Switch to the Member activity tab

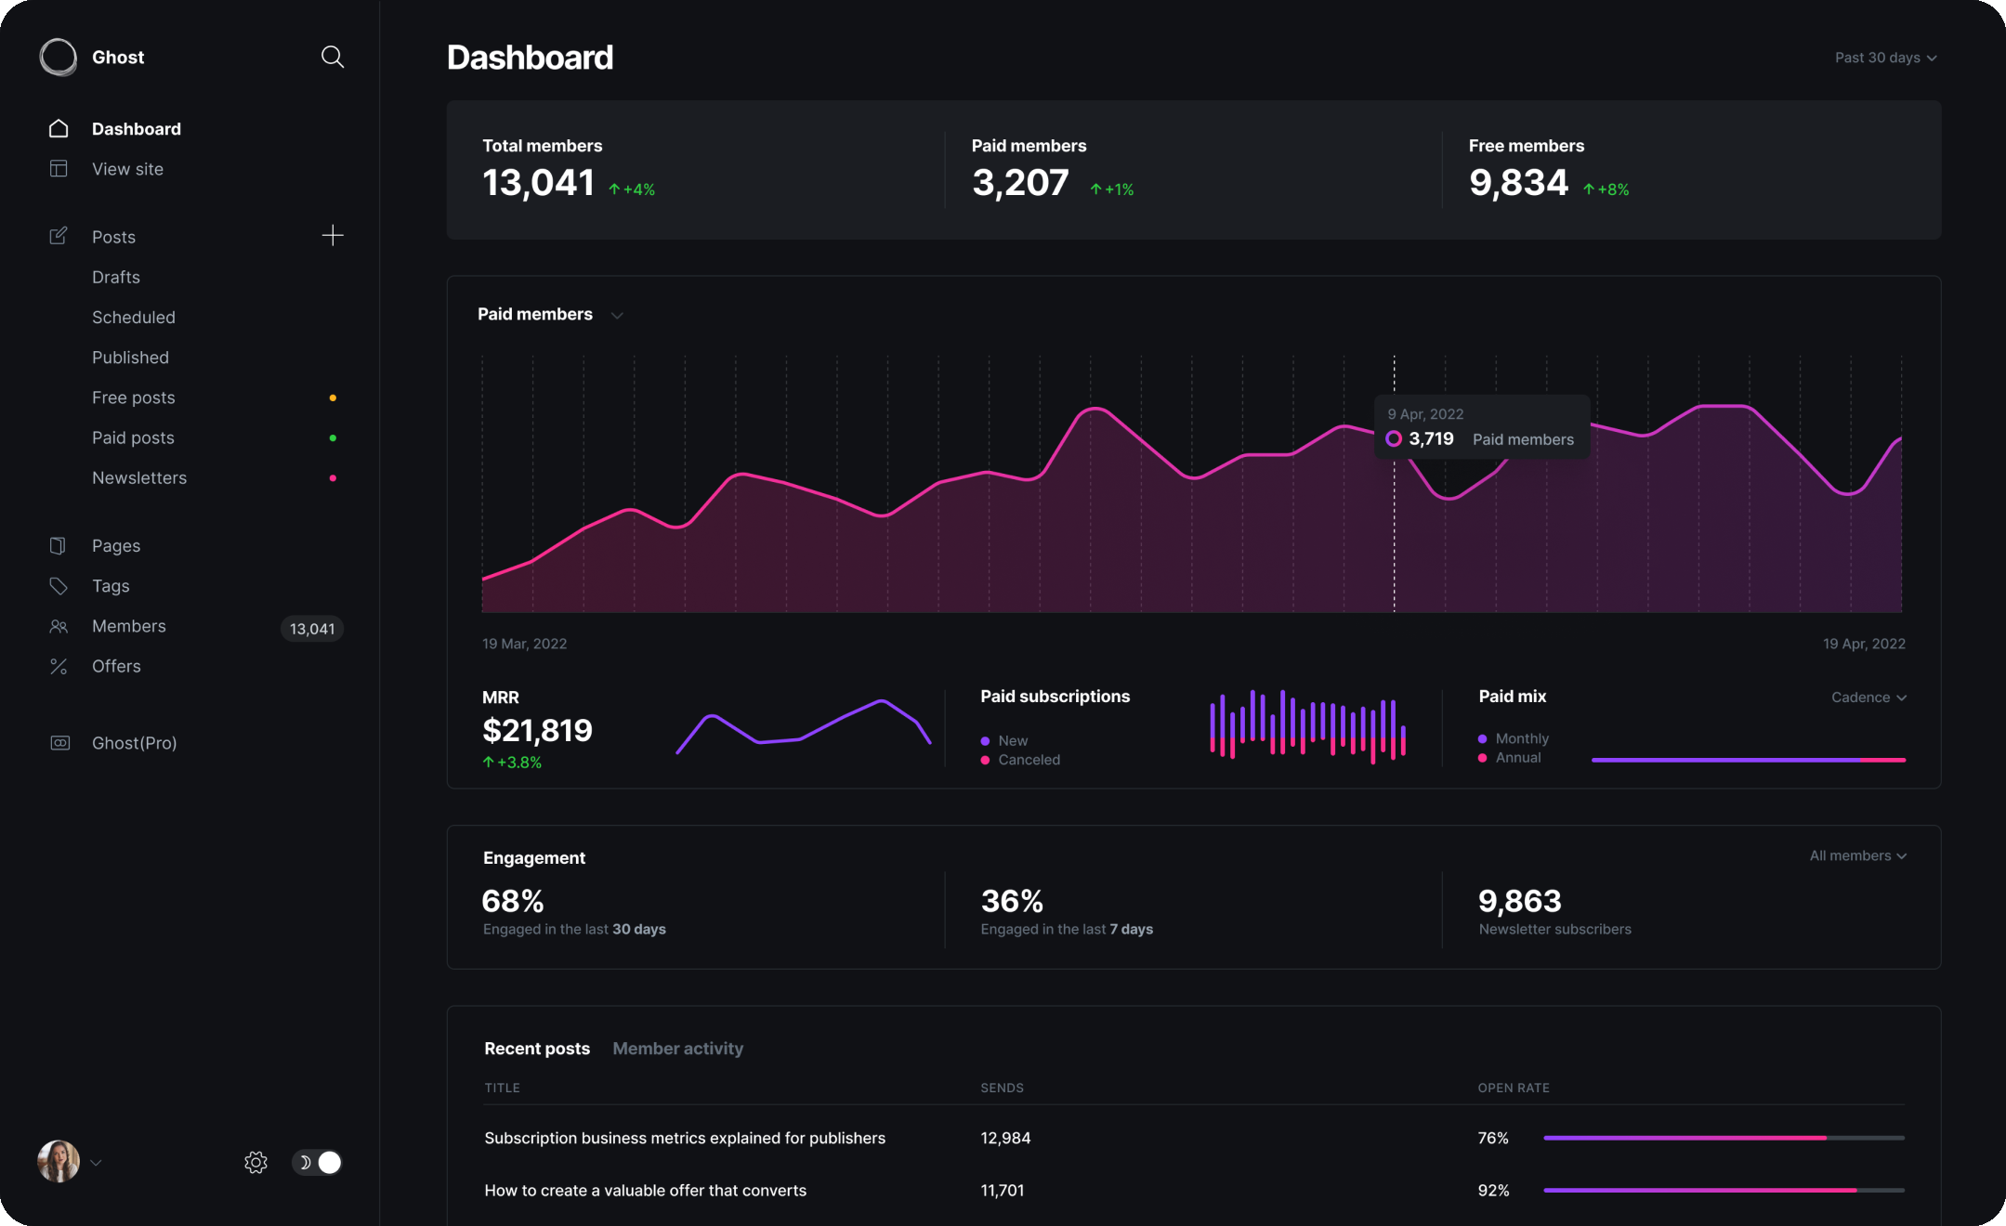pos(677,1049)
